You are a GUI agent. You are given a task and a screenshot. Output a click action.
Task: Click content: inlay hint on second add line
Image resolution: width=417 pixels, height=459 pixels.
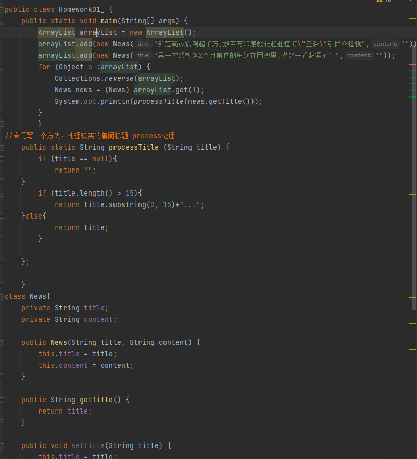point(359,55)
